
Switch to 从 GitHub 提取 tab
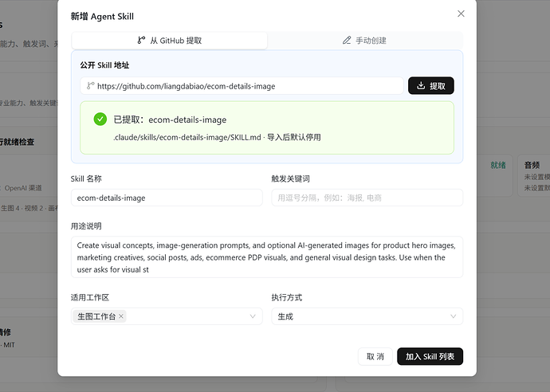click(170, 41)
